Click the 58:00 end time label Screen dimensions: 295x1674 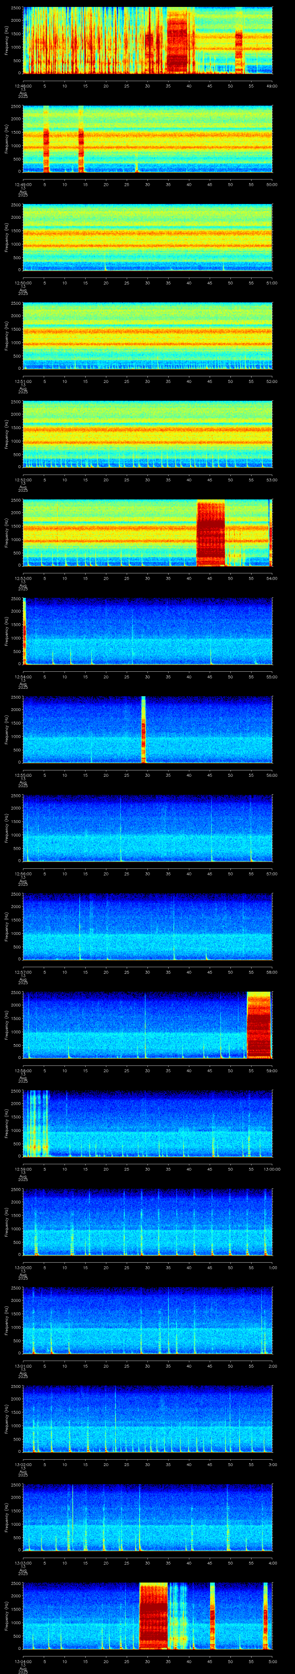pyautogui.click(x=272, y=972)
